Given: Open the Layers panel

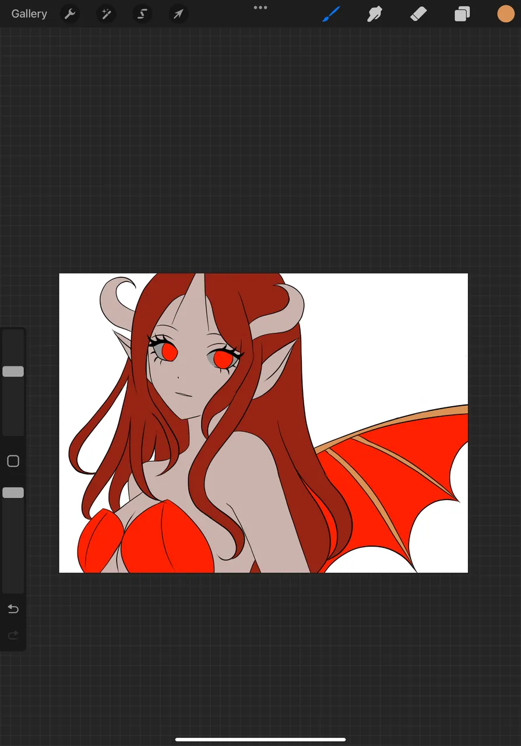Looking at the screenshot, I should (462, 14).
